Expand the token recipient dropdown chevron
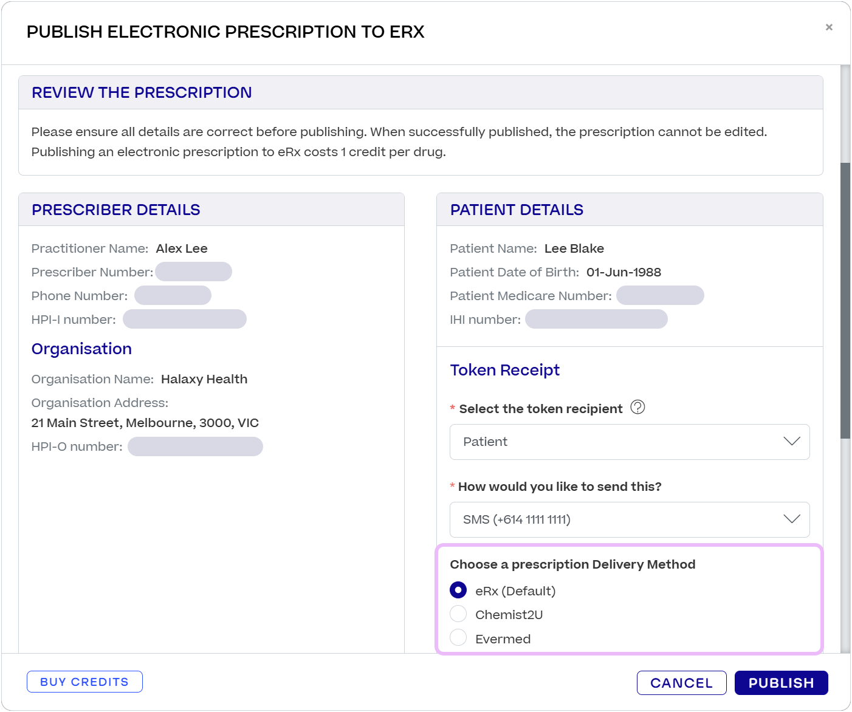The height and width of the screenshot is (712, 852). tap(791, 442)
